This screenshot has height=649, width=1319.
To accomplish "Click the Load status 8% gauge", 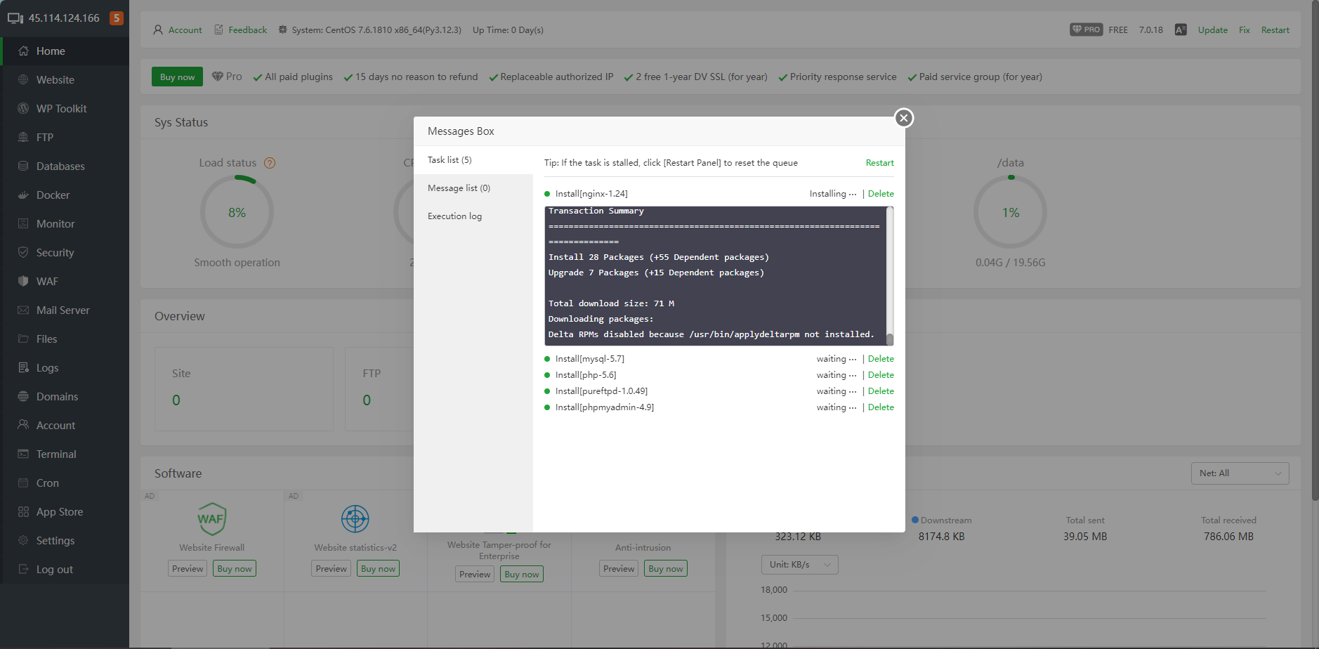I will click(237, 212).
